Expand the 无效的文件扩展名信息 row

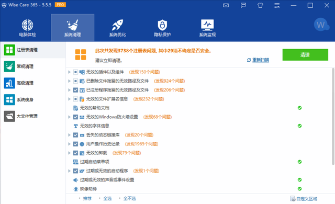[x=69, y=99]
